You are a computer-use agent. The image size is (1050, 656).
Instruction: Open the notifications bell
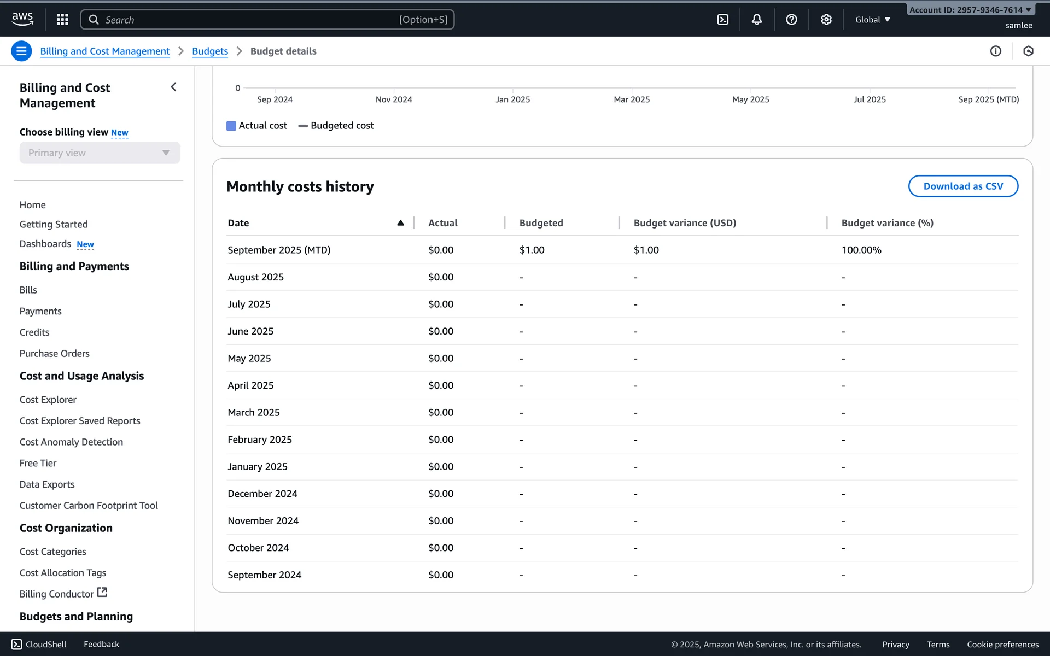click(x=756, y=20)
